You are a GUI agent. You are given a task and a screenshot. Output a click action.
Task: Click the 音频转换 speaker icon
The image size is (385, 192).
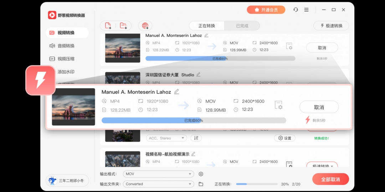[x=52, y=46]
